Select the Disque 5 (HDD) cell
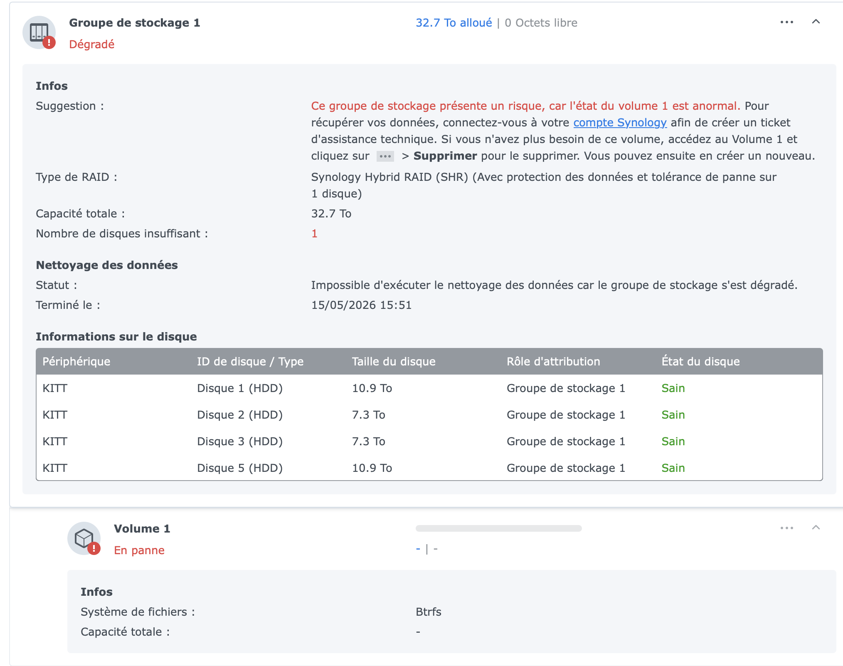This screenshot has width=843, height=666. 240,468
